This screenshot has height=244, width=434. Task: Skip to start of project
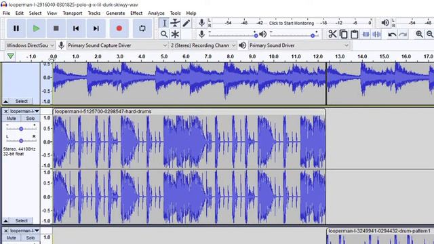[76, 28]
